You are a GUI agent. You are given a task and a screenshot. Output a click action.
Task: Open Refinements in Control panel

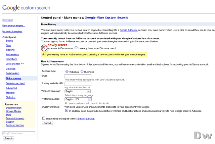click(x=12, y=54)
